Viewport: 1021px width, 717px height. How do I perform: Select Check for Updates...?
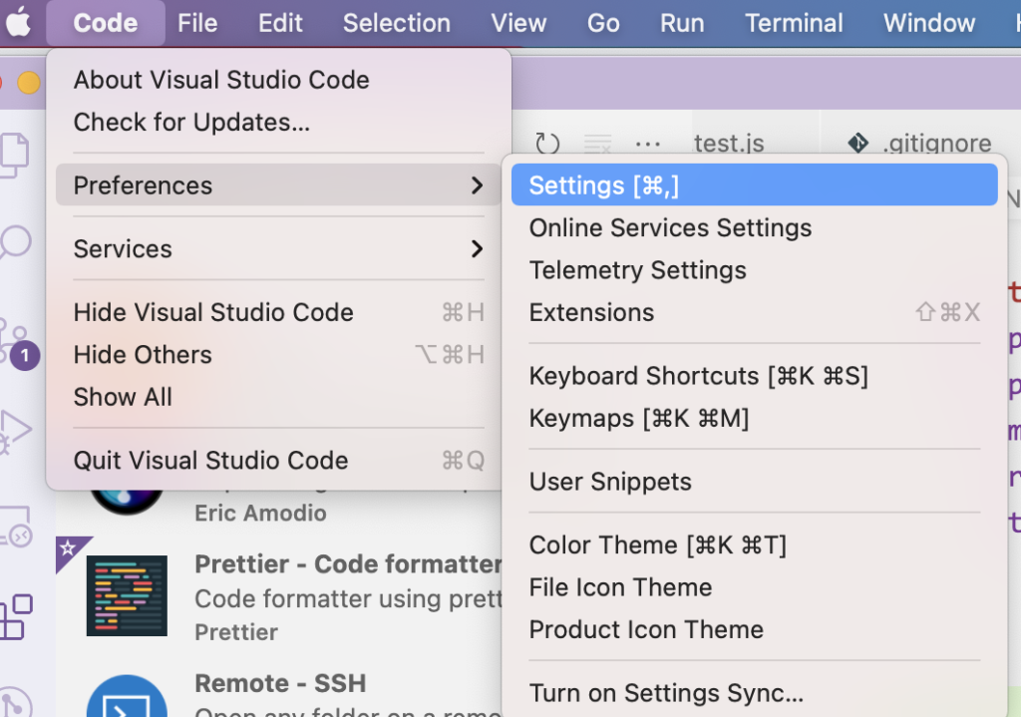278,123
